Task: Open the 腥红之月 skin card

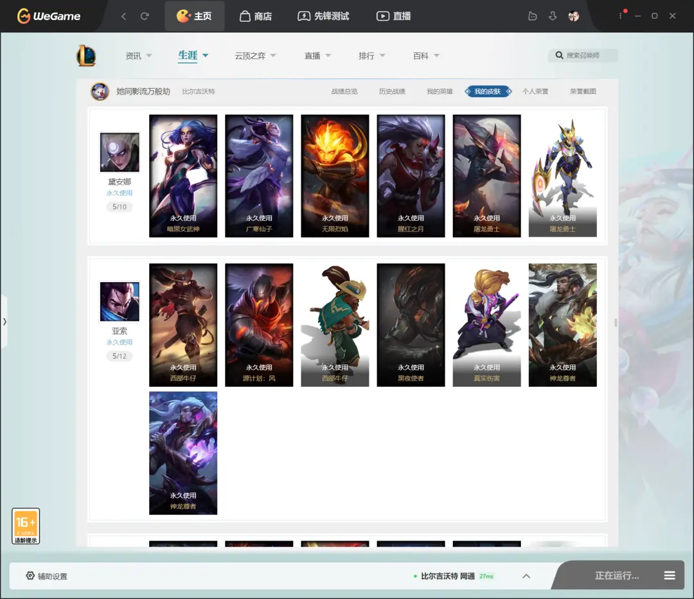Action: pos(411,175)
